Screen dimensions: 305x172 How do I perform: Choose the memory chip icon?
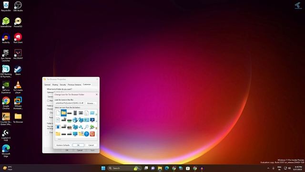pyautogui.click(x=75, y=113)
